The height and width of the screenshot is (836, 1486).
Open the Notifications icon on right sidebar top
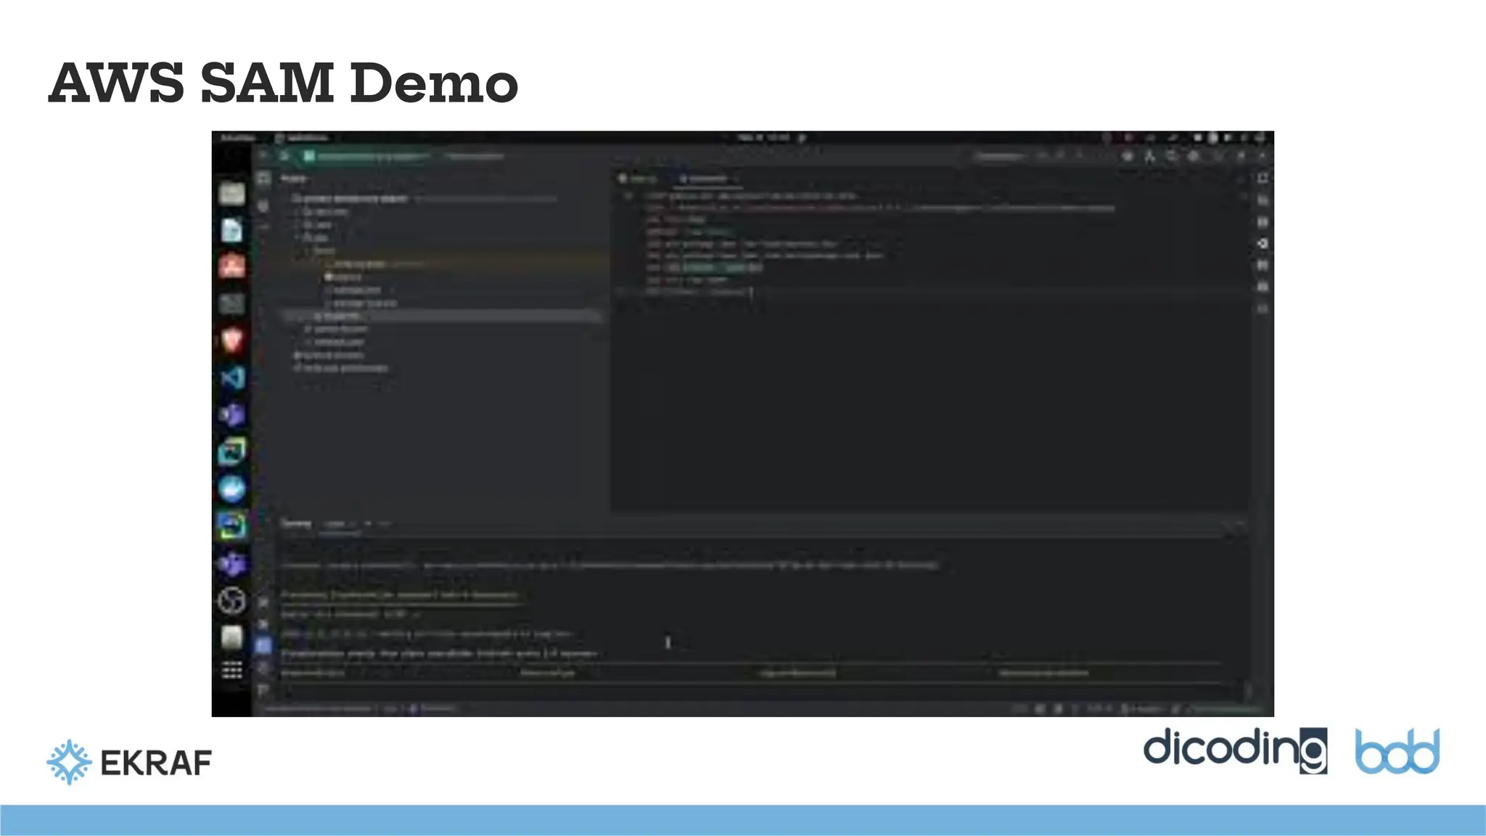pos(1263,179)
